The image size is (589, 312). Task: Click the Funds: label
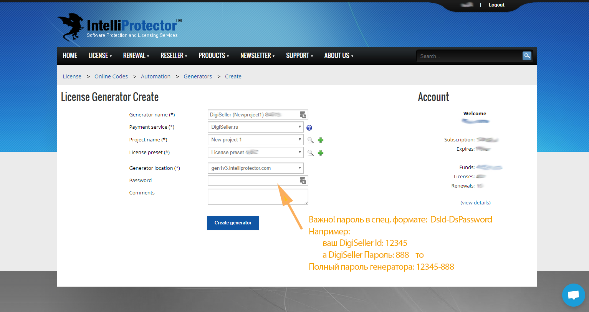(x=467, y=167)
